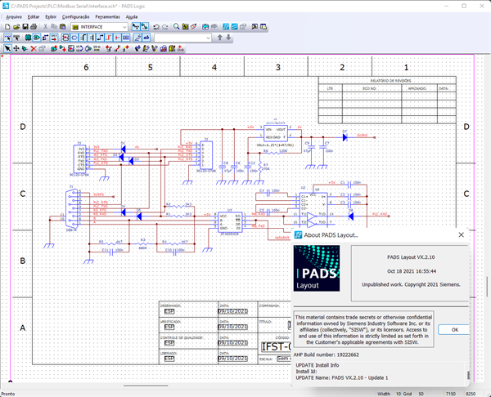Choose the Select arrow tool
The image size is (491, 397).
click(x=7, y=48)
